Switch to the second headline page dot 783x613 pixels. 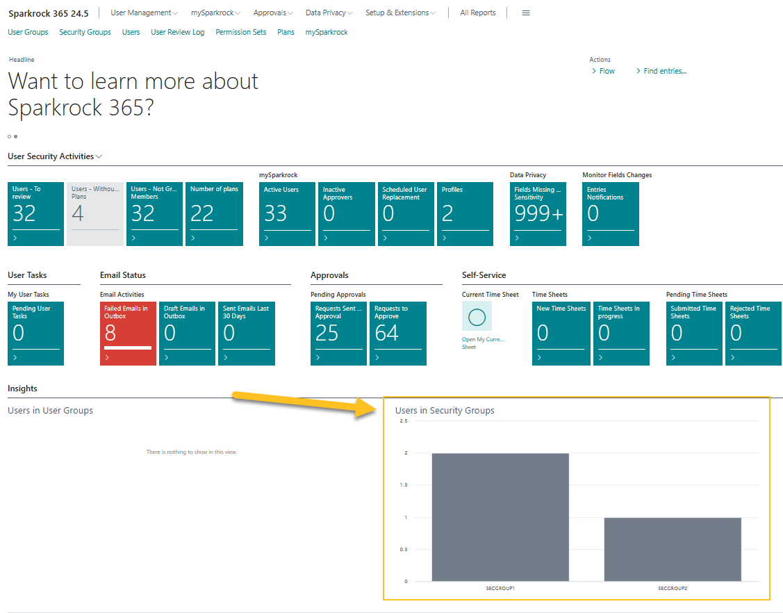click(16, 137)
